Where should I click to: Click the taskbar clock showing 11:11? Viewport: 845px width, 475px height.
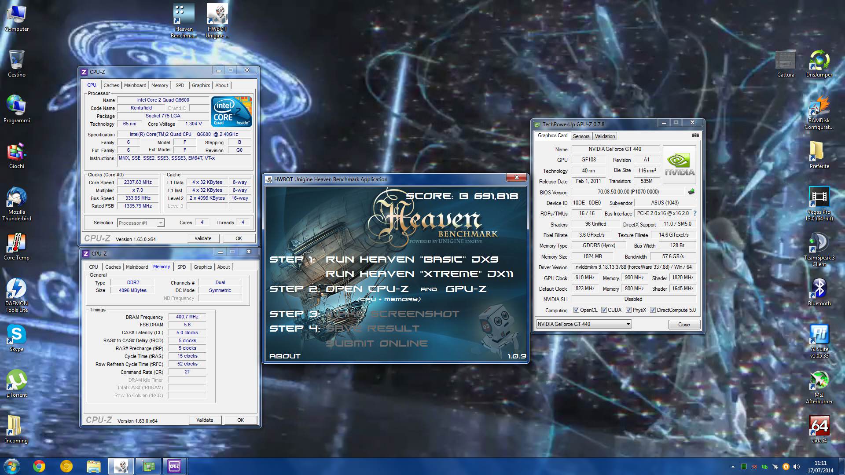pos(820,467)
